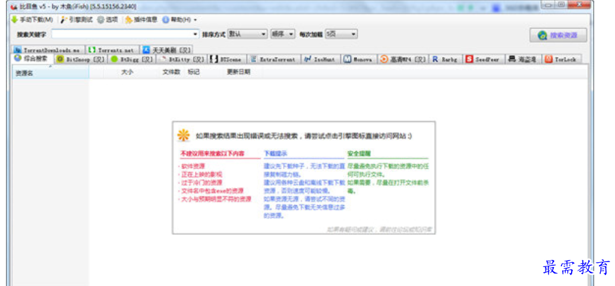Image resolution: width=615 pixels, height=286 pixels.
Task: Switch to 天天美剧 tab
Action: tap(167, 50)
